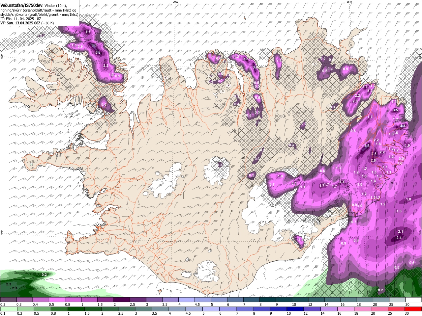Click the 1.8 precipitation value on the map
Image resolution: width=422 pixels, height=316 pixels.
point(408,199)
